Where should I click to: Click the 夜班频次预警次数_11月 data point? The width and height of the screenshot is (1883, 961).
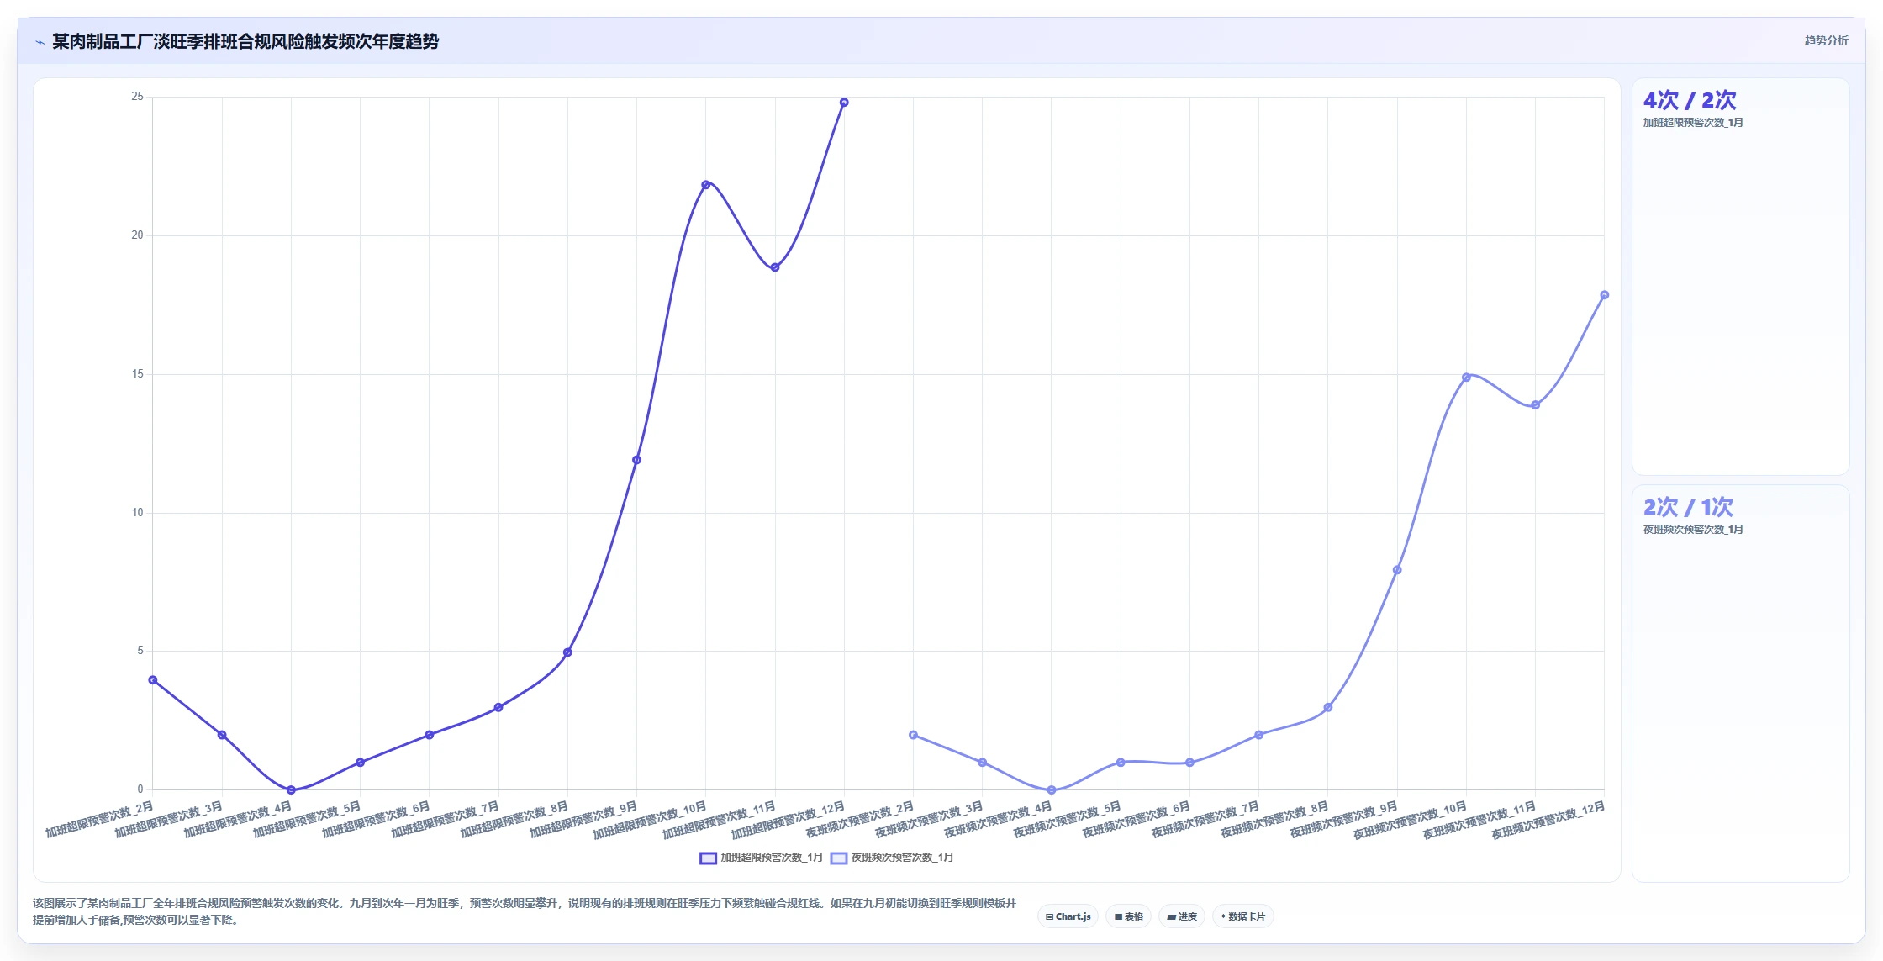[x=1536, y=405]
